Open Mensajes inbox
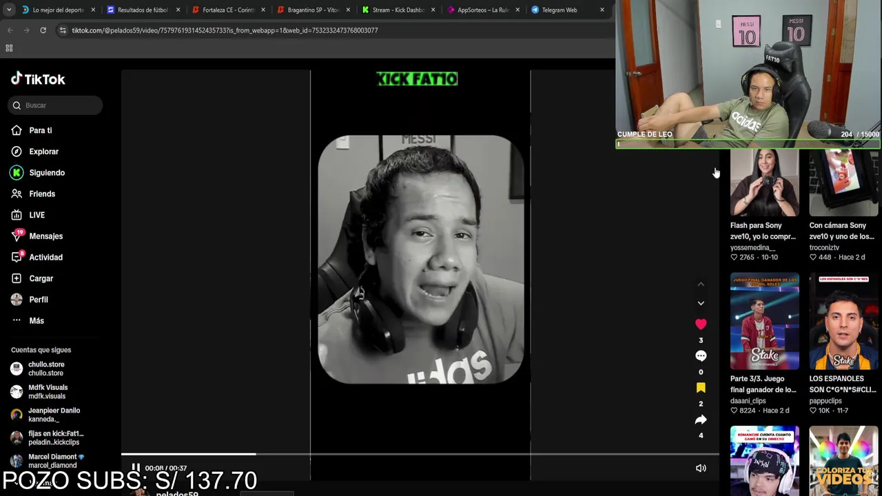 (x=46, y=236)
